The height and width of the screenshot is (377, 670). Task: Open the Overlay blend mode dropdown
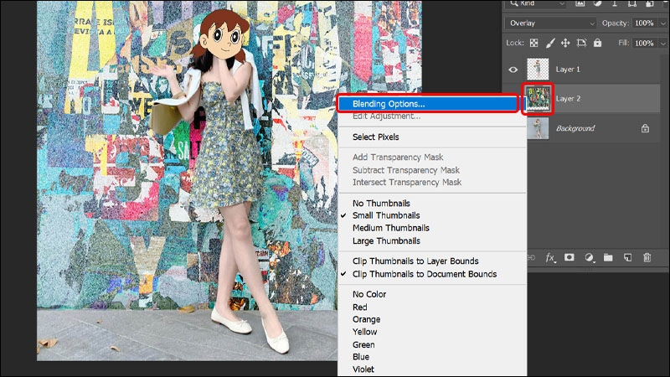550,23
